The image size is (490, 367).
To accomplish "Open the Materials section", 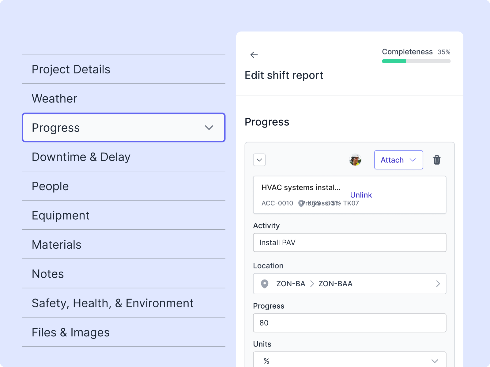I will coord(123,244).
